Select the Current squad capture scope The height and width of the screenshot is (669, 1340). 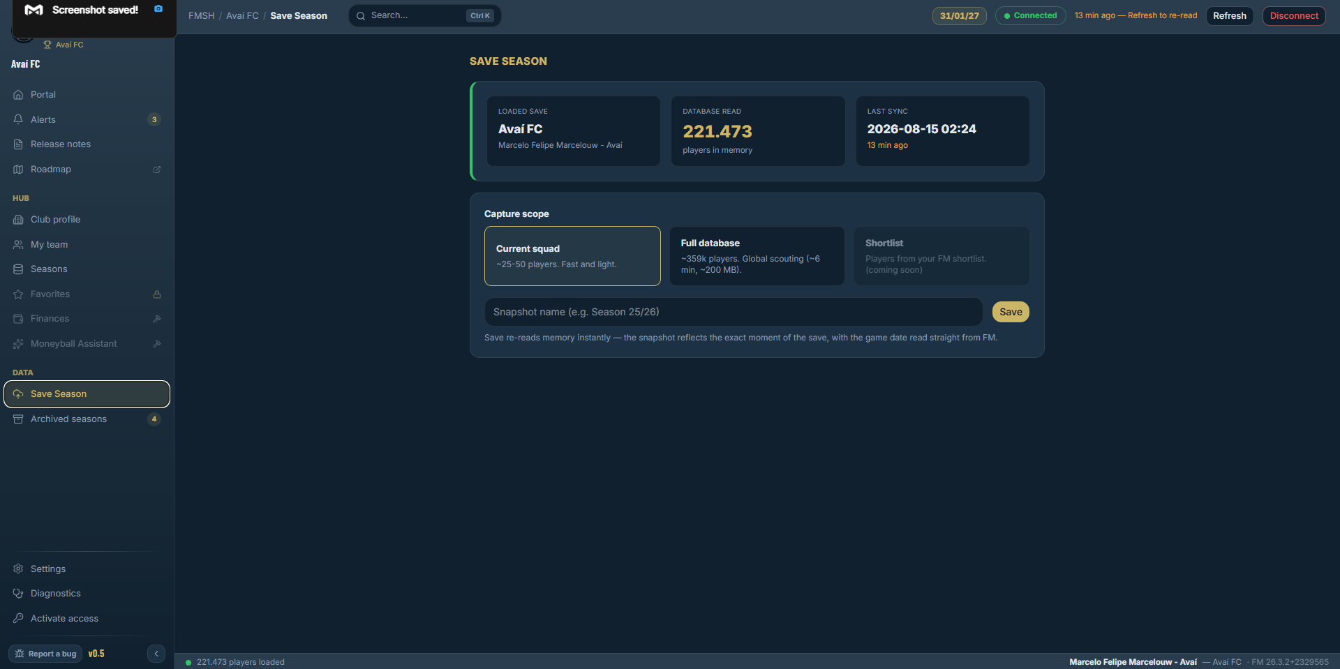pyautogui.click(x=572, y=256)
